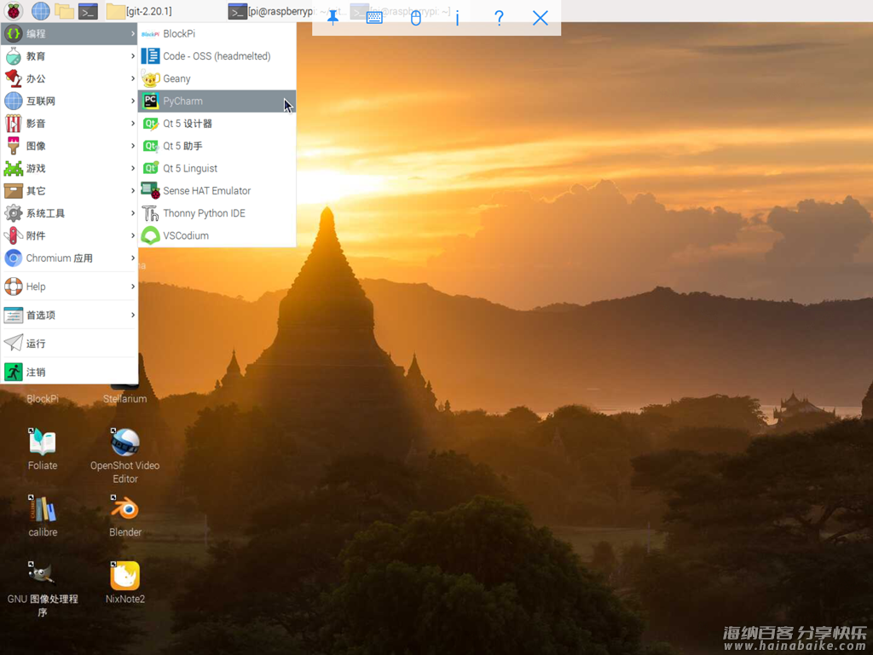
Task: Open help with the question mark icon
Action: point(499,18)
